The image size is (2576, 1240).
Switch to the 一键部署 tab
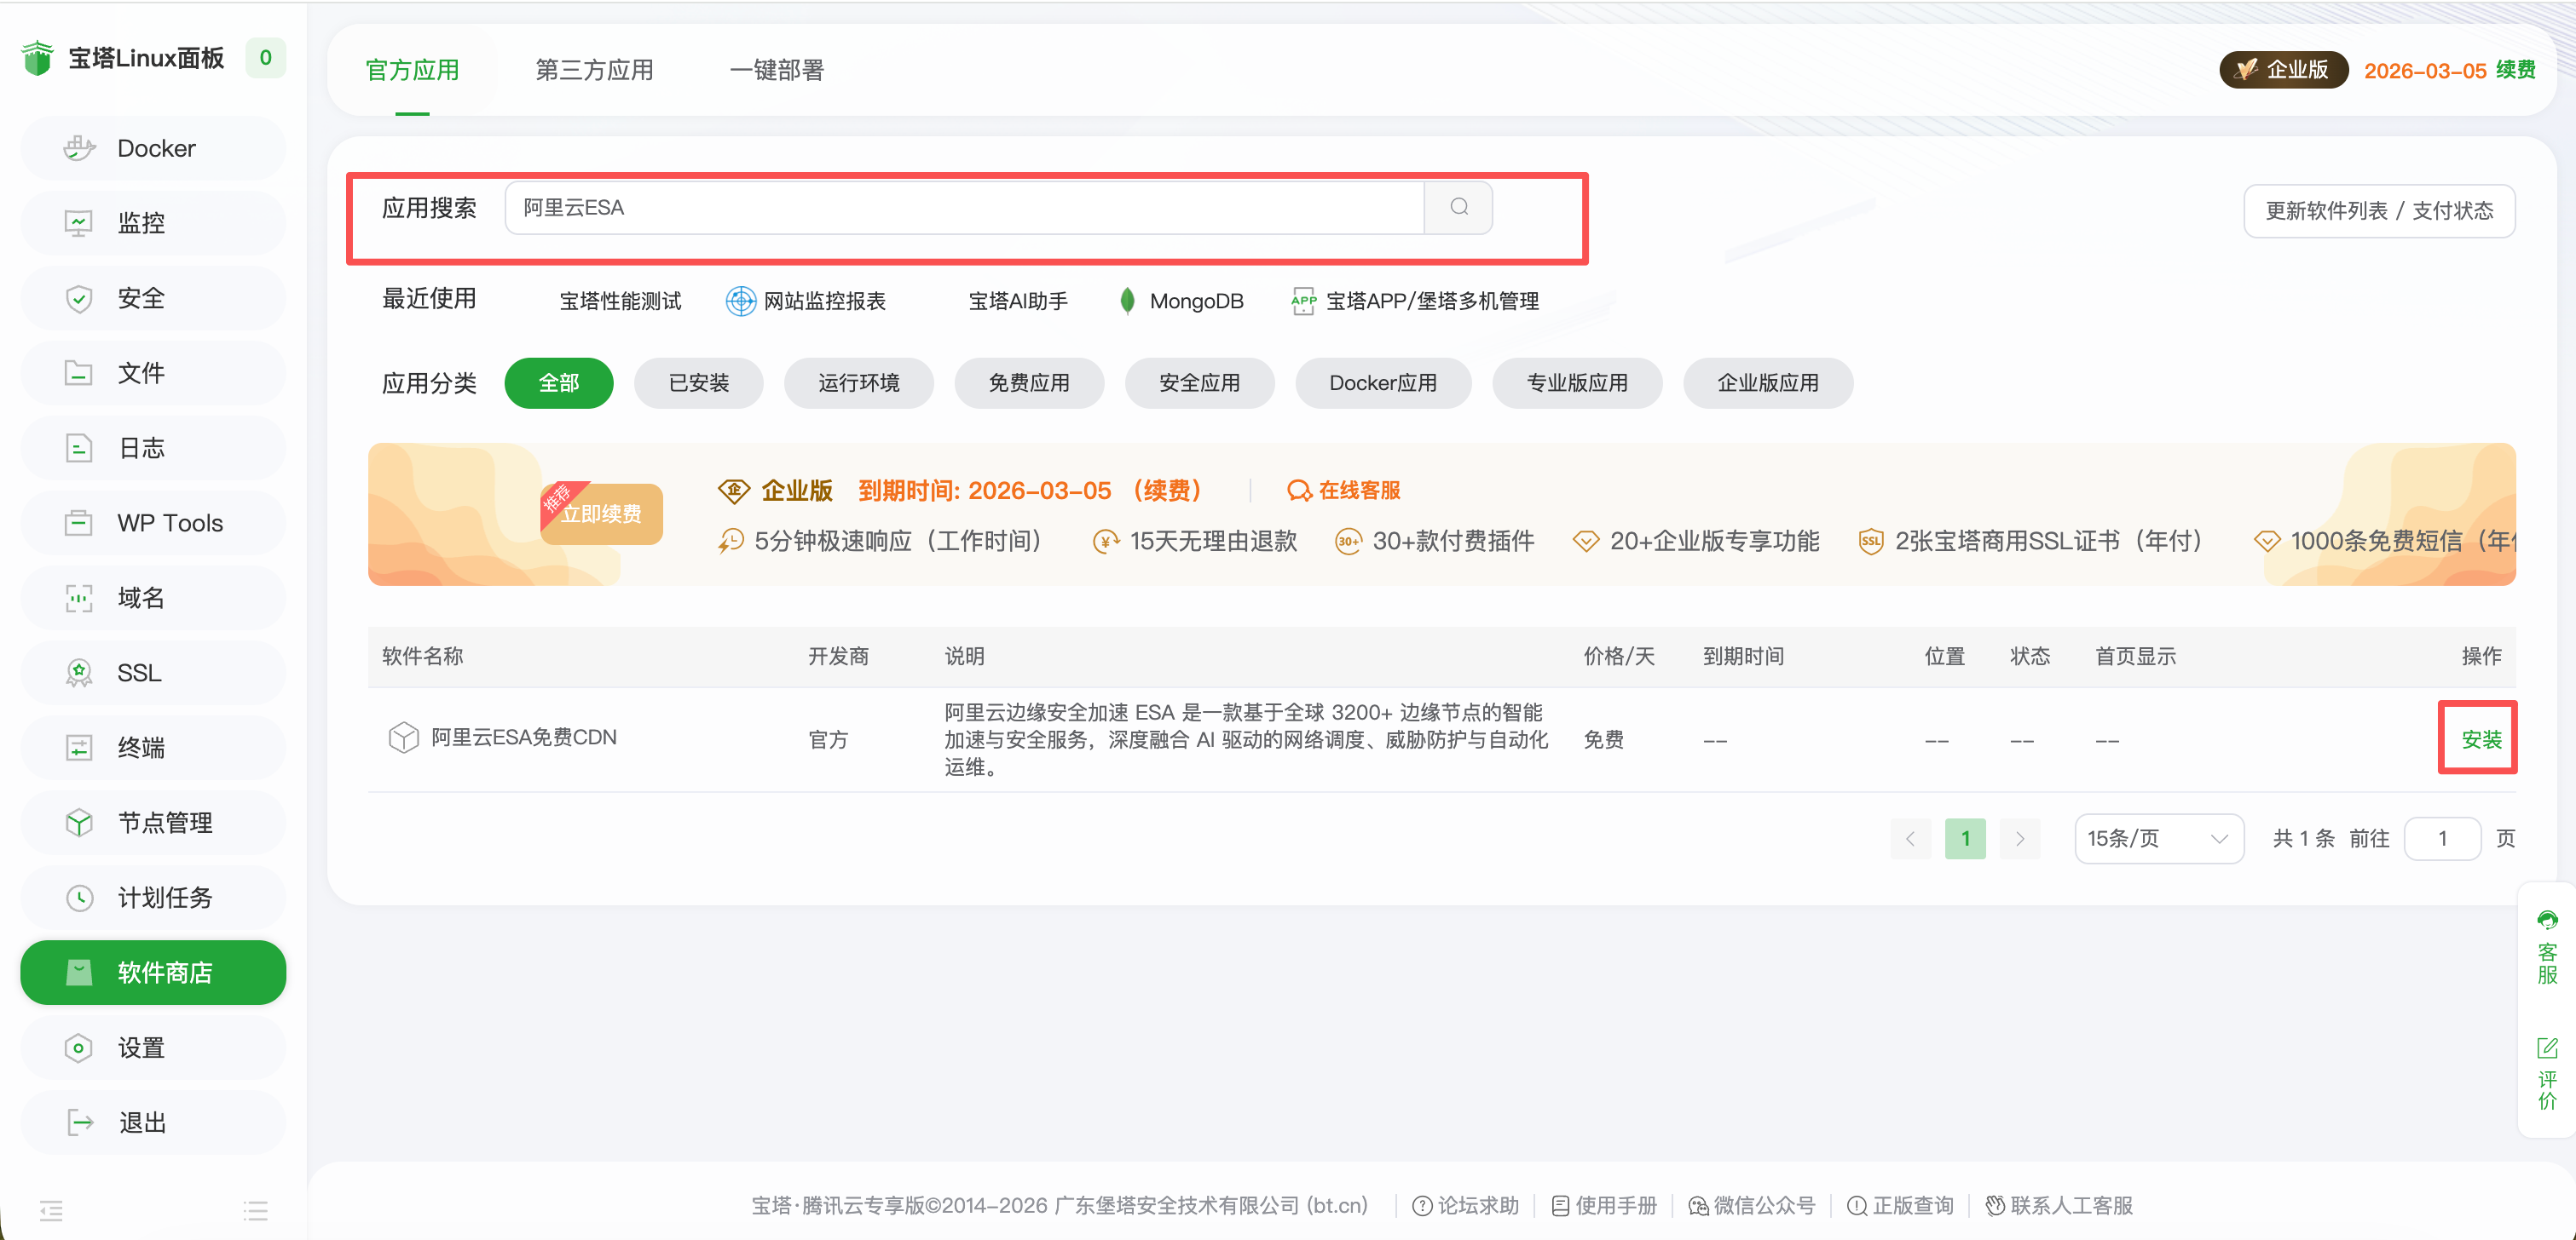[776, 70]
